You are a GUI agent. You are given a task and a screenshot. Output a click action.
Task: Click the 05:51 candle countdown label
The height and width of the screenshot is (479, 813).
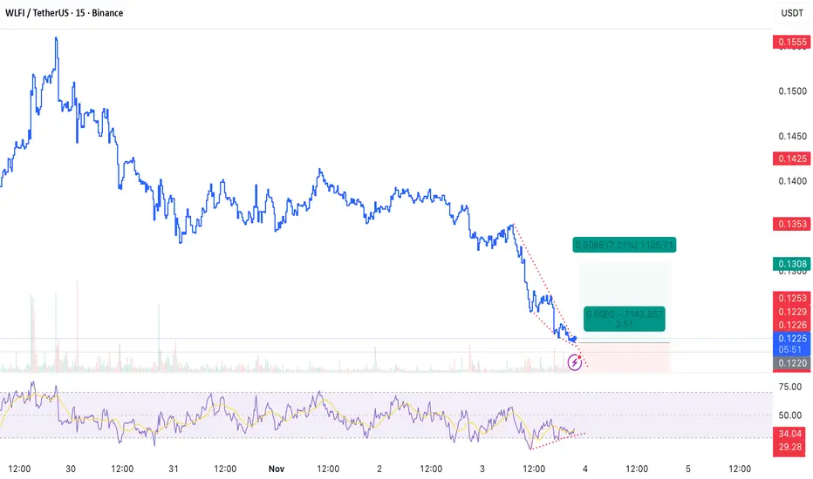click(x=792, y=349)
